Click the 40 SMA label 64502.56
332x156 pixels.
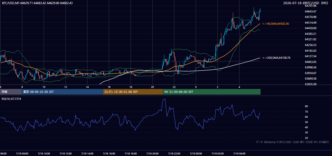[x=276, y=24]
